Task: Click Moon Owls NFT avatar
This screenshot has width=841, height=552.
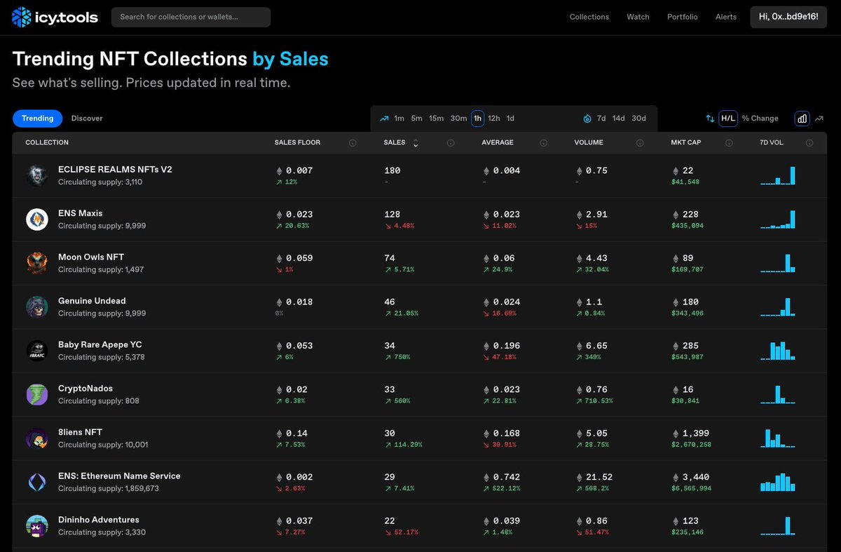Action: (x=37, y=263)
